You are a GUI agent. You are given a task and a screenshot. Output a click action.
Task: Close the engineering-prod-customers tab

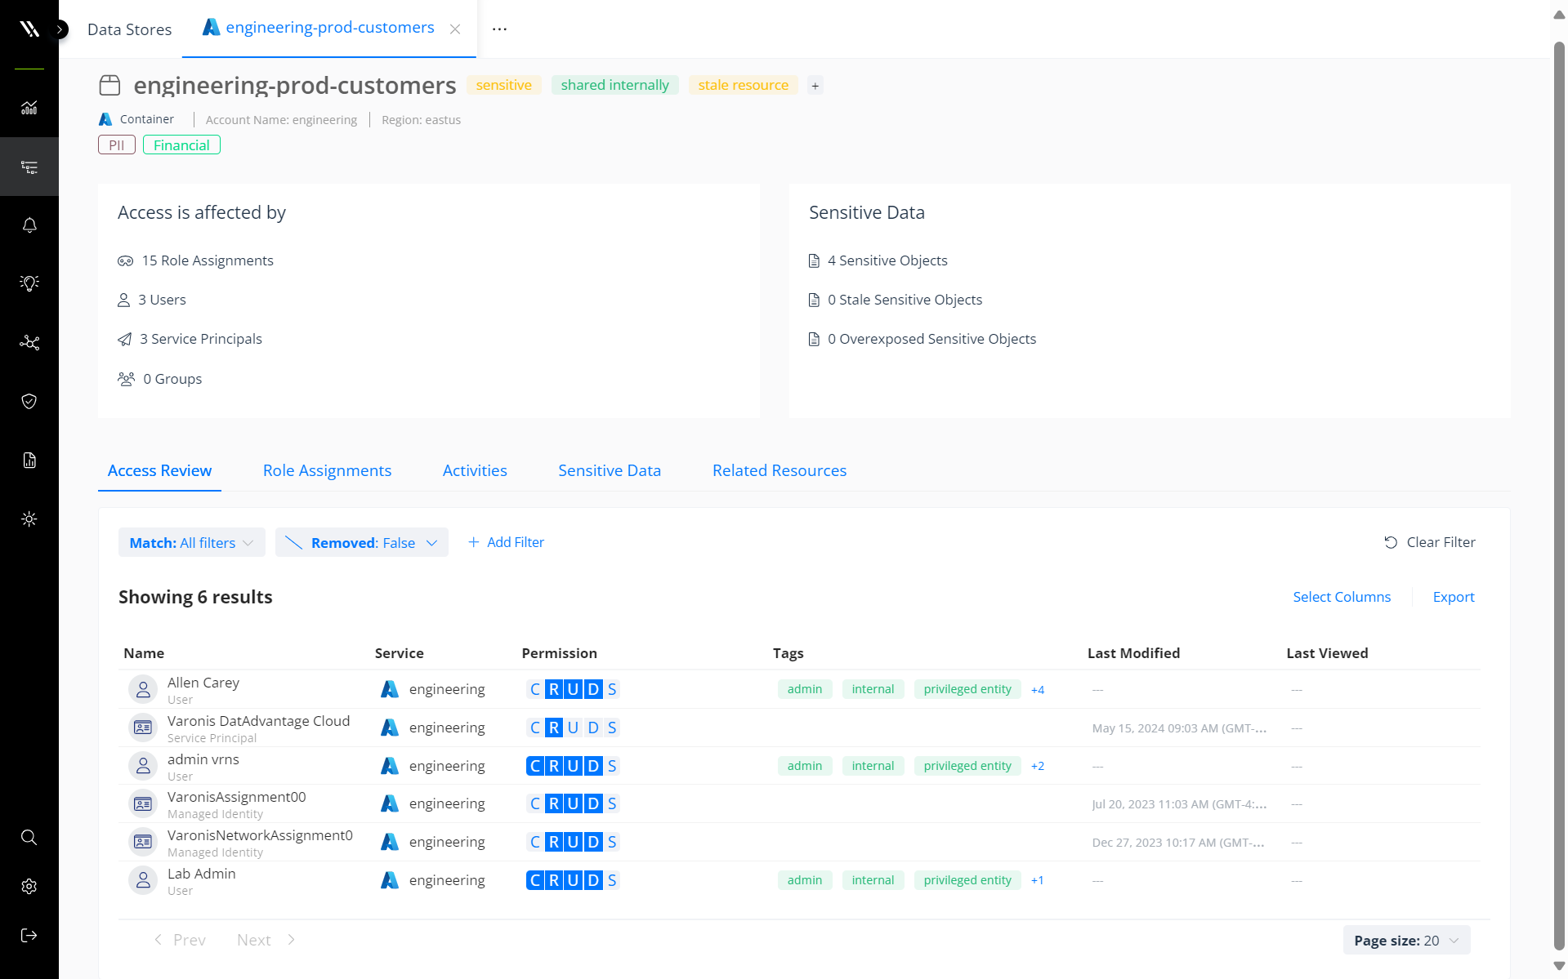[x=455, y=29]
